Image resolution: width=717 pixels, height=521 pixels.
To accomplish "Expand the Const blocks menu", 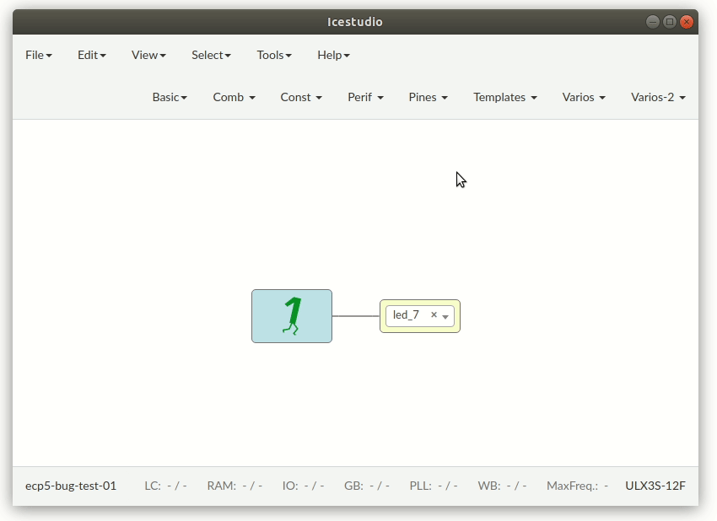I will (x=300, y=97).
